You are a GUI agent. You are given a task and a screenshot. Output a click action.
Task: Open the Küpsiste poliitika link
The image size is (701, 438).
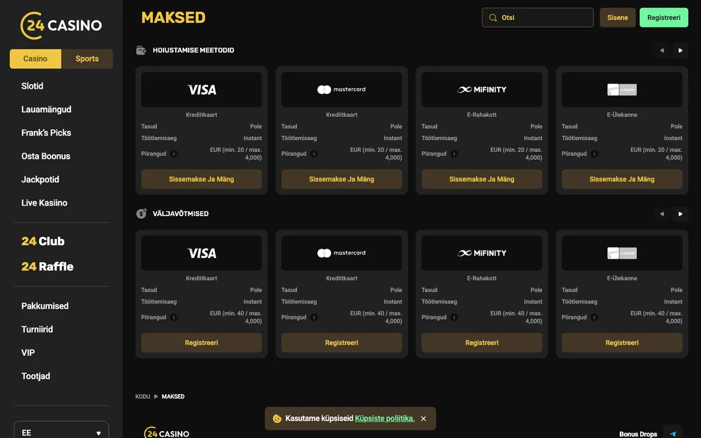coord(385,419)
